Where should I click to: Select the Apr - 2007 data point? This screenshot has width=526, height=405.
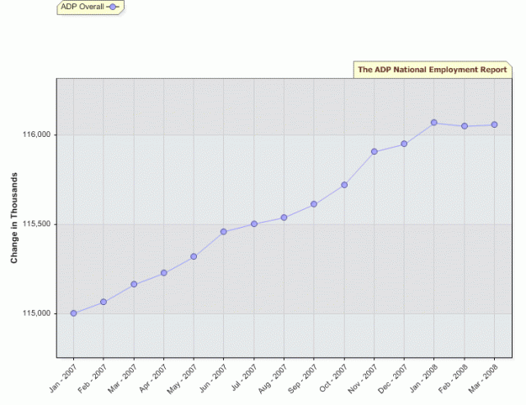(x=164, y=273)
